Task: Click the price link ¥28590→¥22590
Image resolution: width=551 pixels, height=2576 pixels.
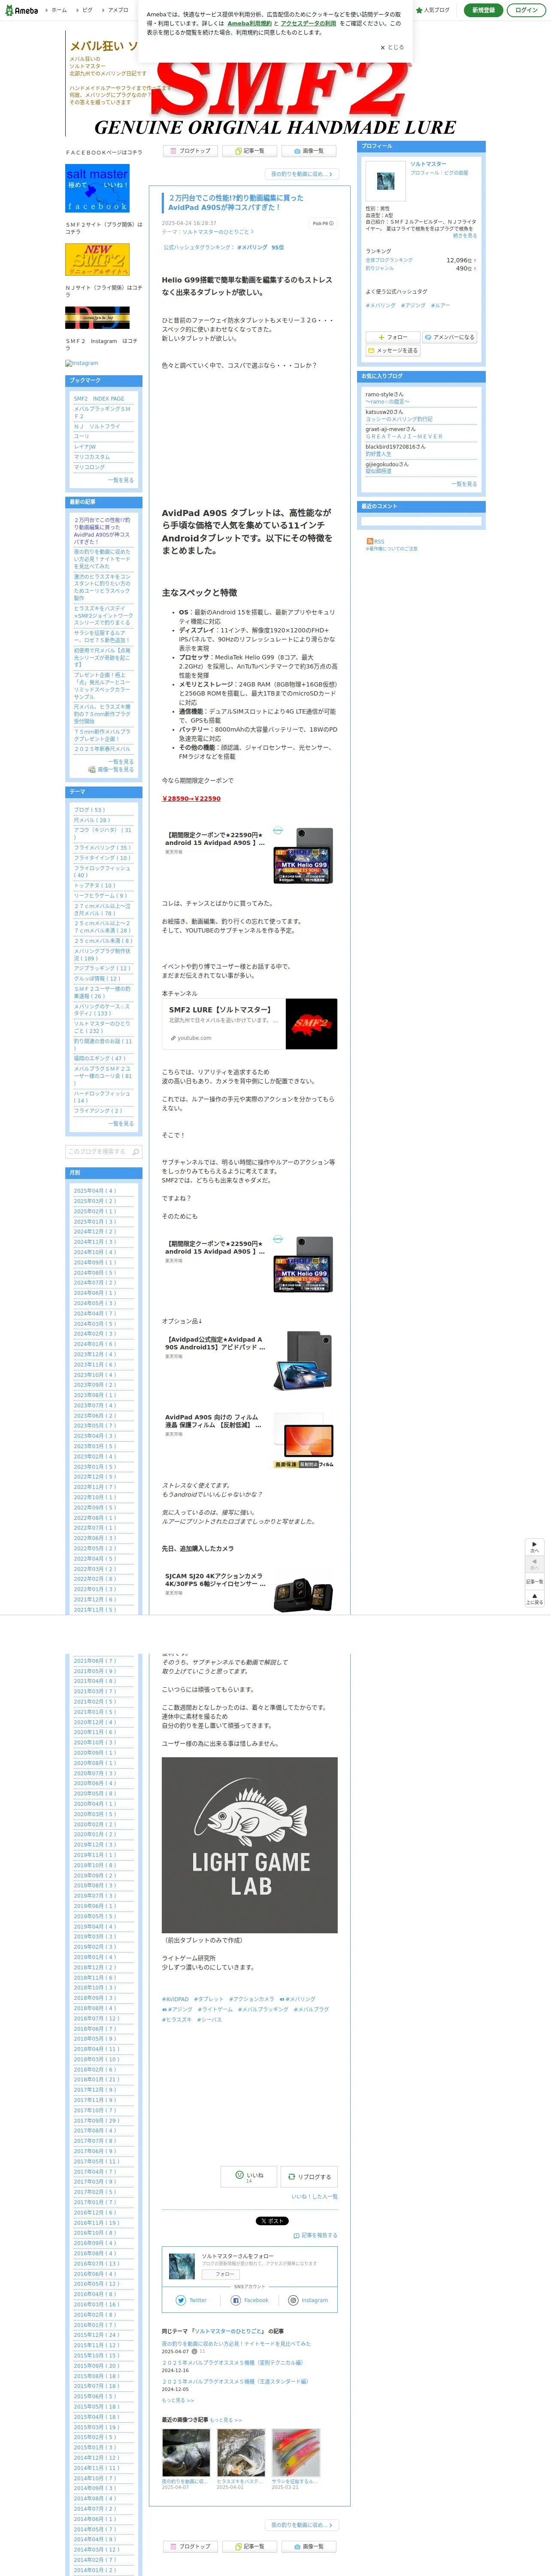Action: (192, 798)
